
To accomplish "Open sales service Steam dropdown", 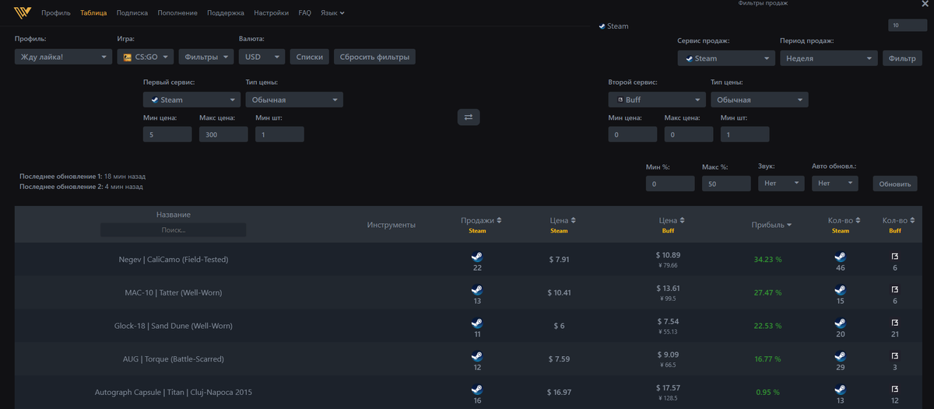I will pos(726,58).
